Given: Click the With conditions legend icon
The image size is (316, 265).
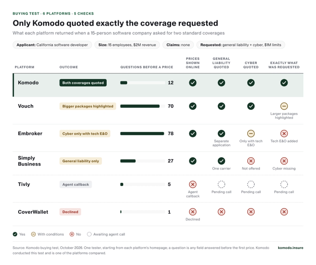Looking at the screenshot, I should coord(33,234).
